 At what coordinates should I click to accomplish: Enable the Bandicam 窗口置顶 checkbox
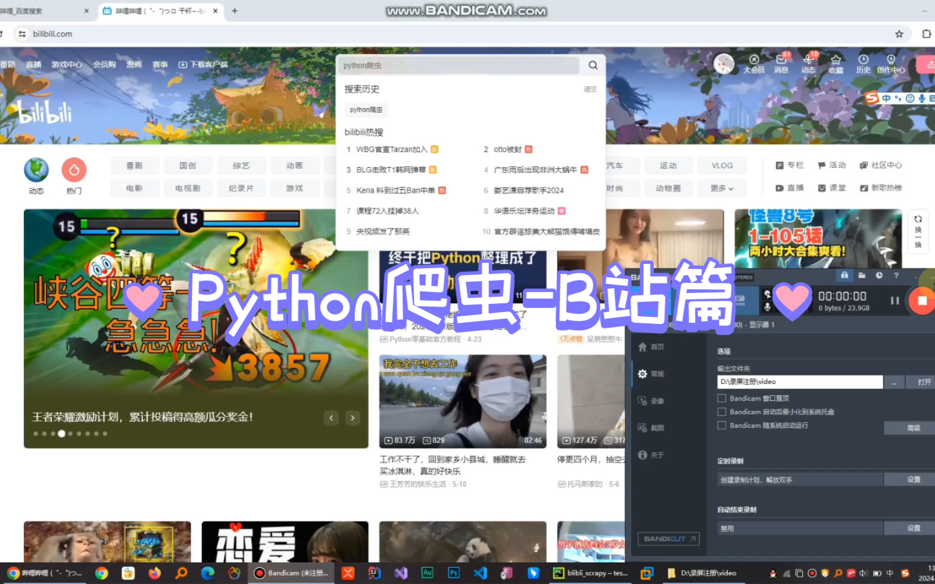tap(721, 398)
